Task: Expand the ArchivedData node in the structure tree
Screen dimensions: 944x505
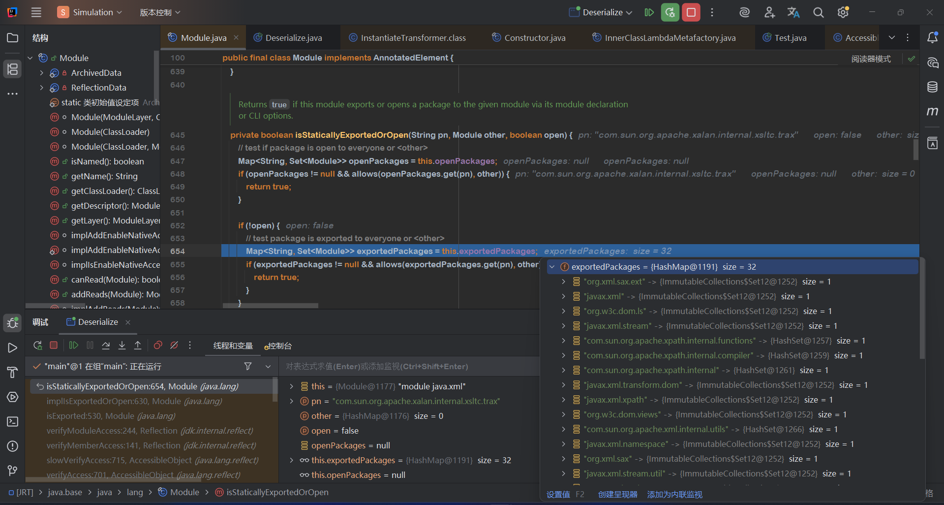Action: pos(42,73)
